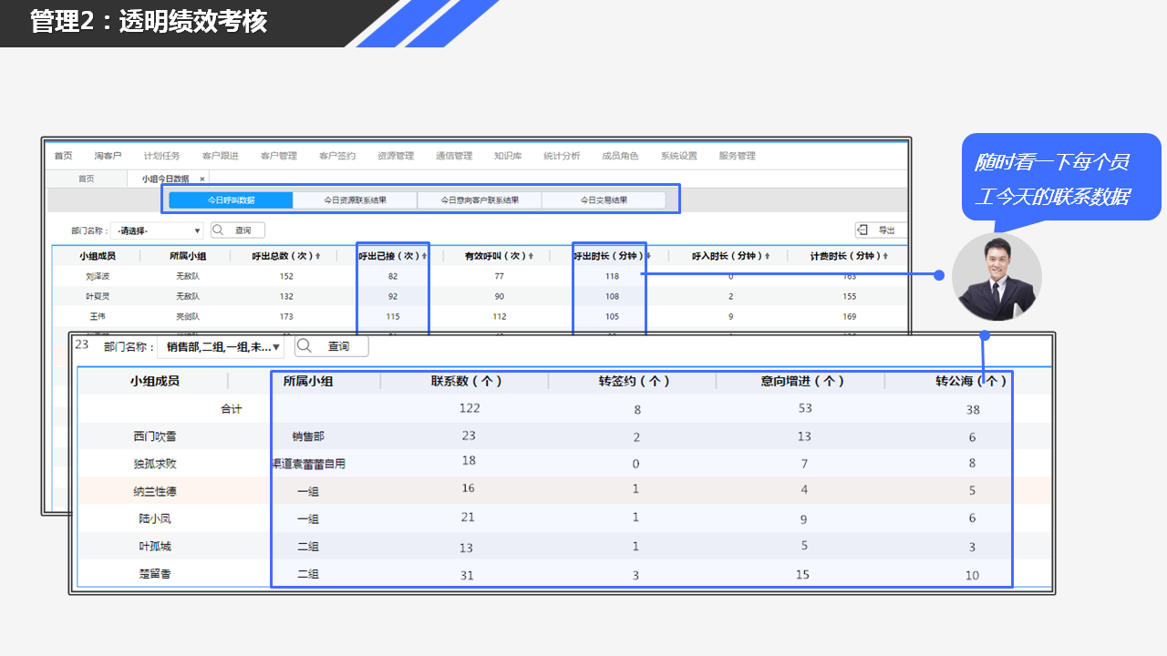Image resolution: width=1167 pixels, height=656 pixels.
Task: Open the 统计分析 menu
Action: click(x=562, y=156)
